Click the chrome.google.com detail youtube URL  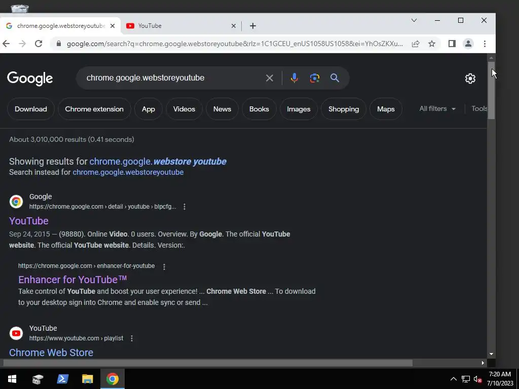pyautogui.click(x=102, y=207)
